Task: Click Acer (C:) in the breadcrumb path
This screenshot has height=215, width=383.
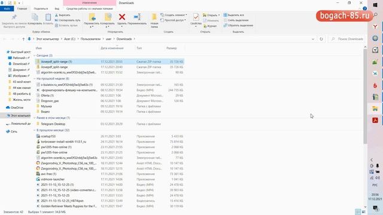Action: point(69,39)
